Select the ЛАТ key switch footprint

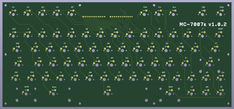16,80
